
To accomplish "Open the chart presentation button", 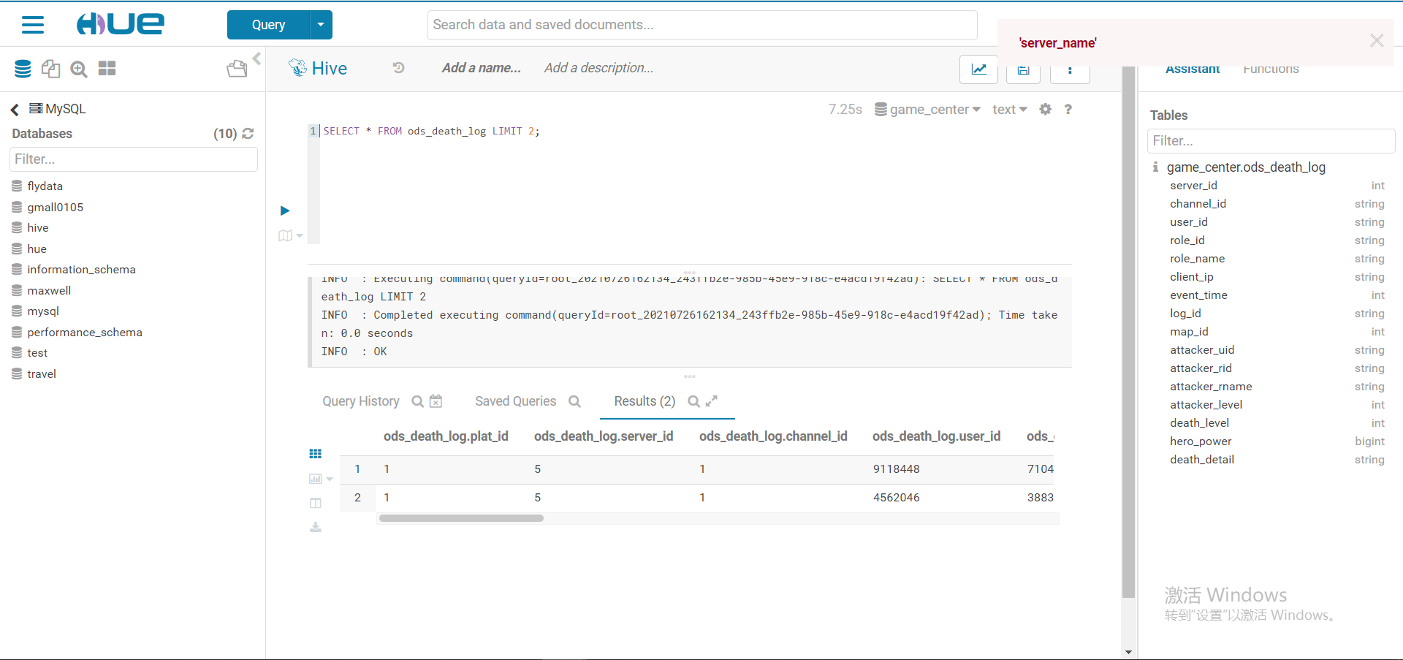I will coord(978,69).
